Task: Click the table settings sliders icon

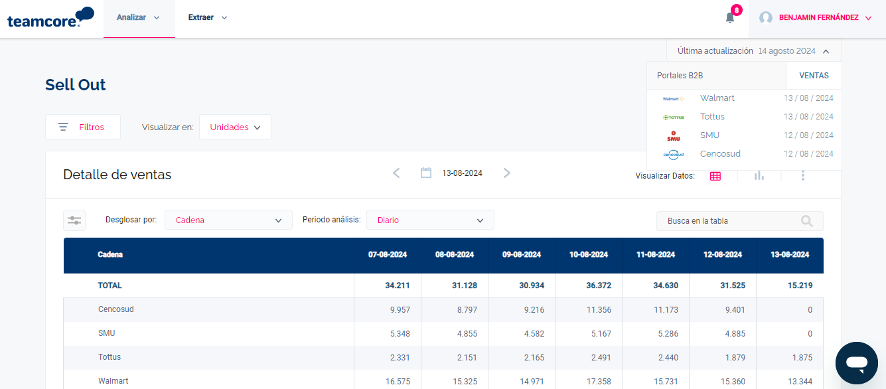Action: [74, 220]
